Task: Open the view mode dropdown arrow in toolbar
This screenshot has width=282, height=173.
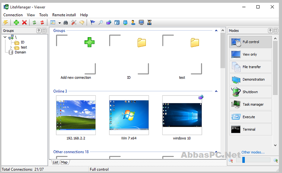Action: (x=60, y=23)
